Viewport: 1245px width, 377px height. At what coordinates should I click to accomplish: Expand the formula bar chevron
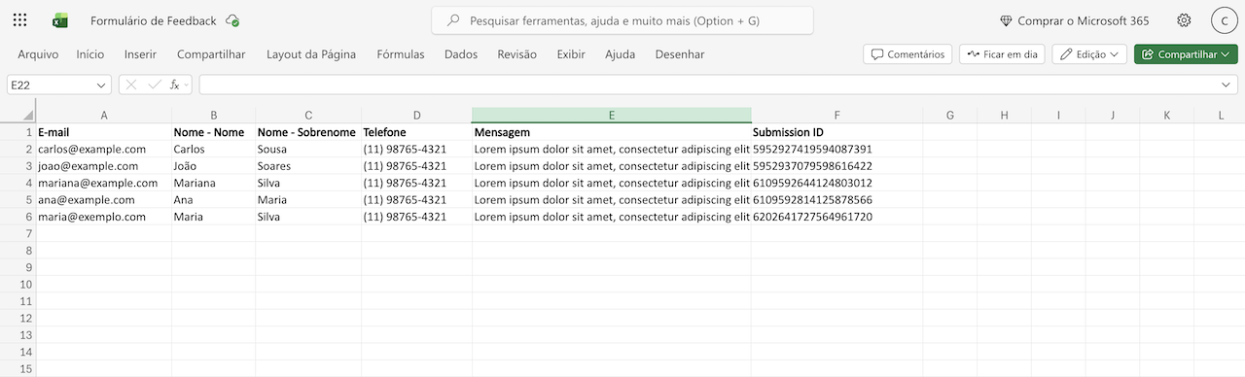point(1226,85)
